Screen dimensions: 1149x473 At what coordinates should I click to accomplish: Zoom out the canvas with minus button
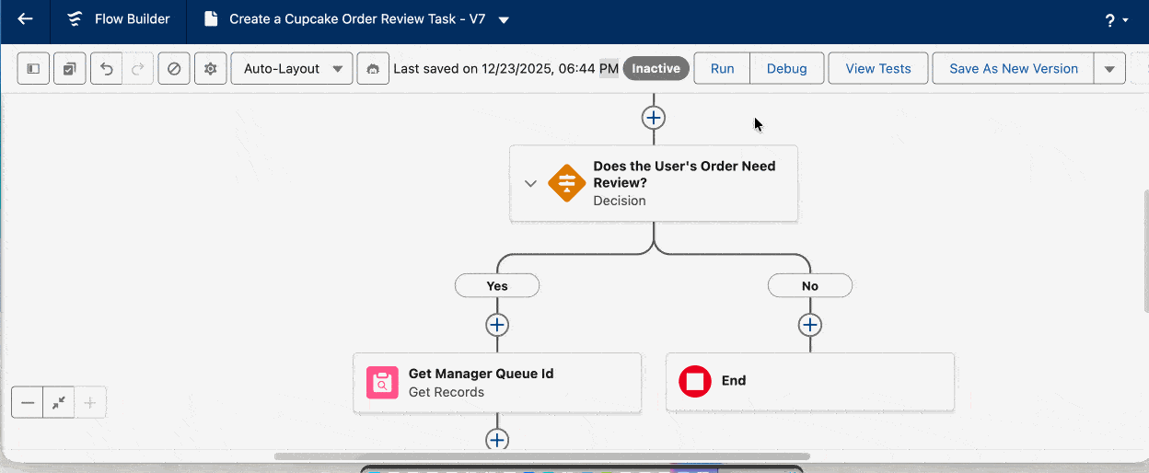coord(28,403)
